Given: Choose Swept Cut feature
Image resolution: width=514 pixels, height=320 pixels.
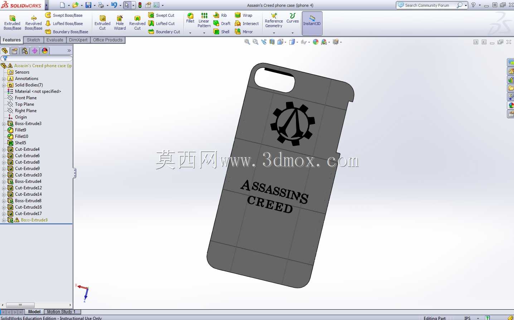Looking at the screenshot, I should 161,15.
